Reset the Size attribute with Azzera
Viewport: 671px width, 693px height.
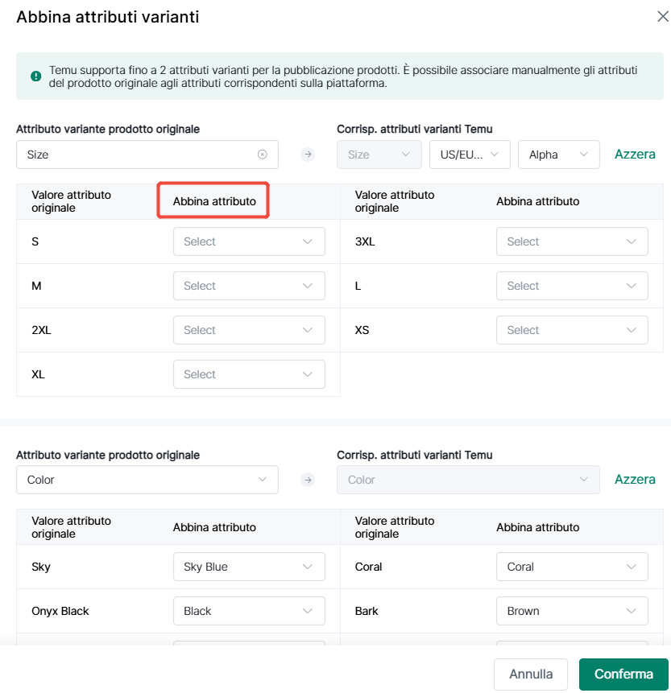pos(635,155)
